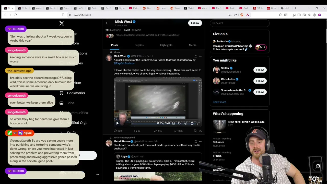Switch to the Posts tab

tap(114, 45)
